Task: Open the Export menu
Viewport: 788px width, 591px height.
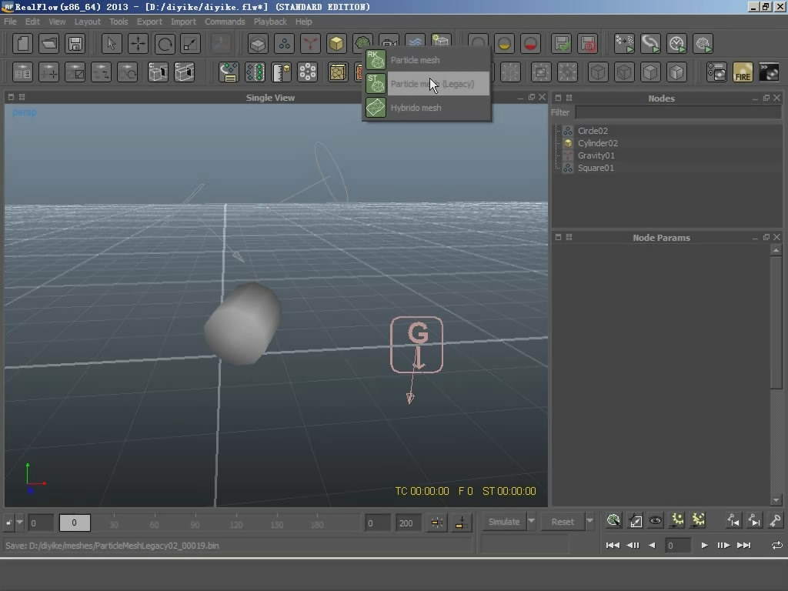Action: click(149, 22)
